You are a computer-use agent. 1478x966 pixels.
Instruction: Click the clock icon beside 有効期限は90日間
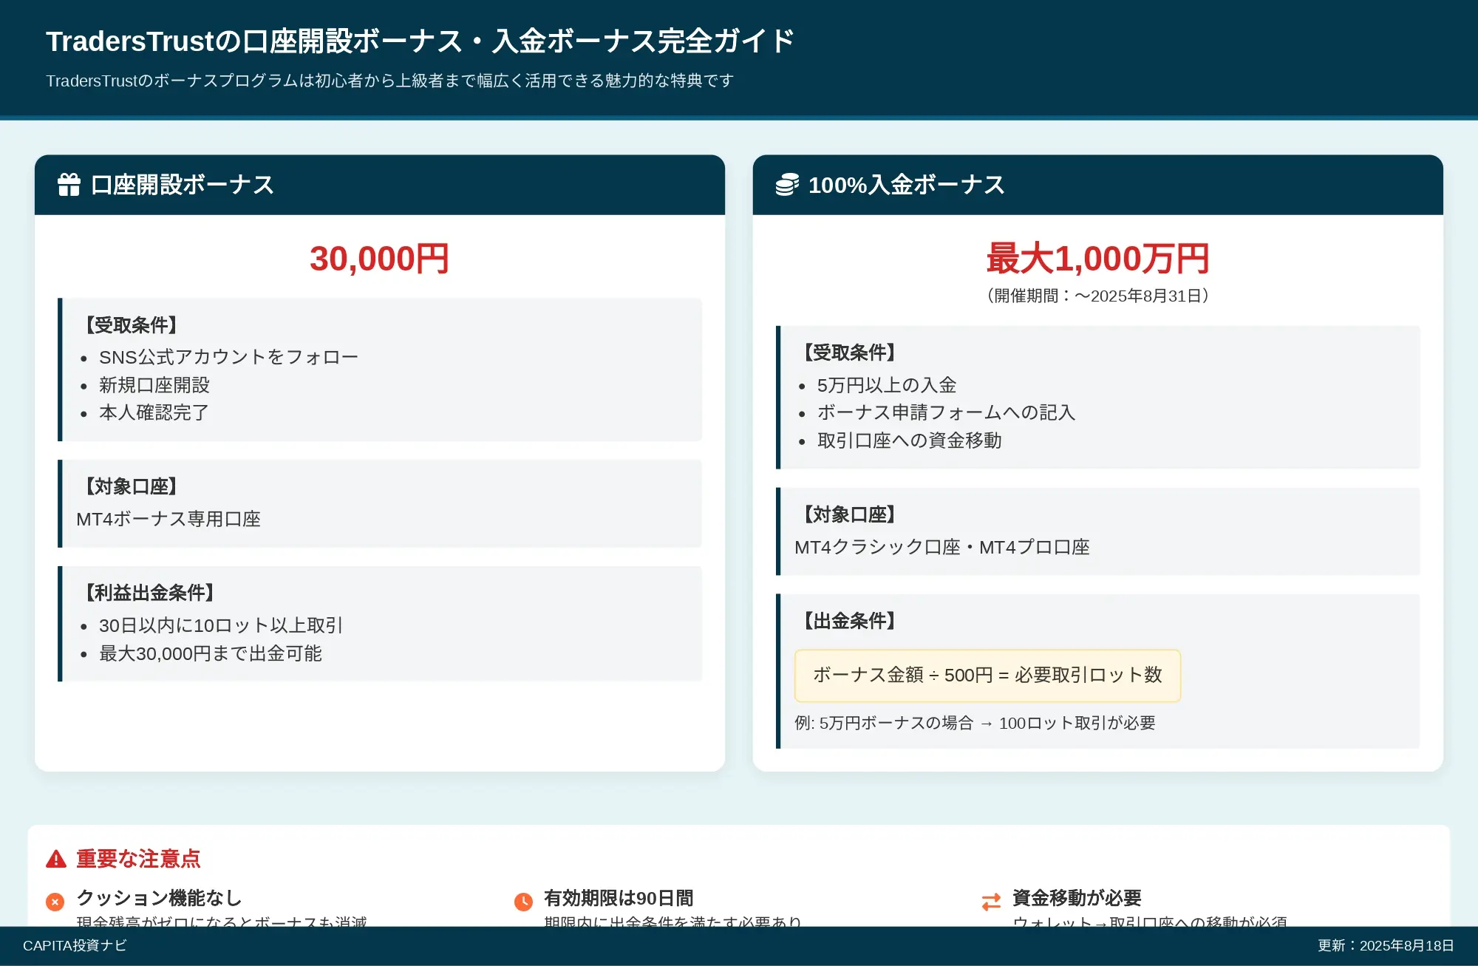click(523, 902)
